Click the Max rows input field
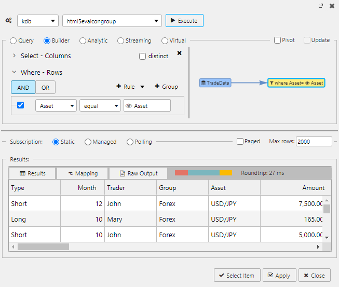Screen dimensions: 339x287 pyautogui.click(x=314, y=141)
